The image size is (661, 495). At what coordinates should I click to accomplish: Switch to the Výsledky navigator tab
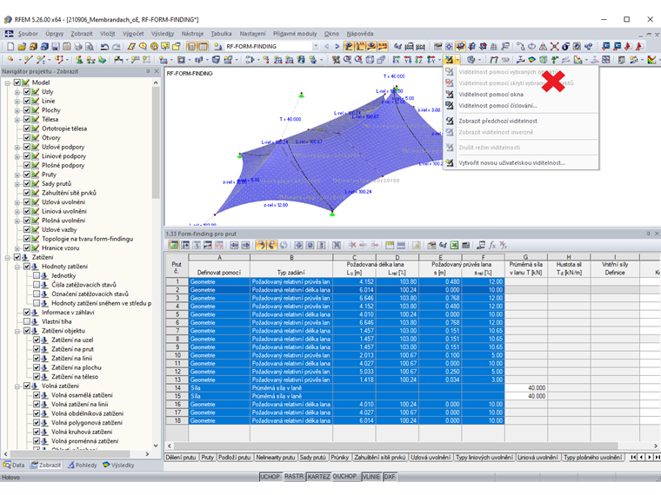pos(118,465)
